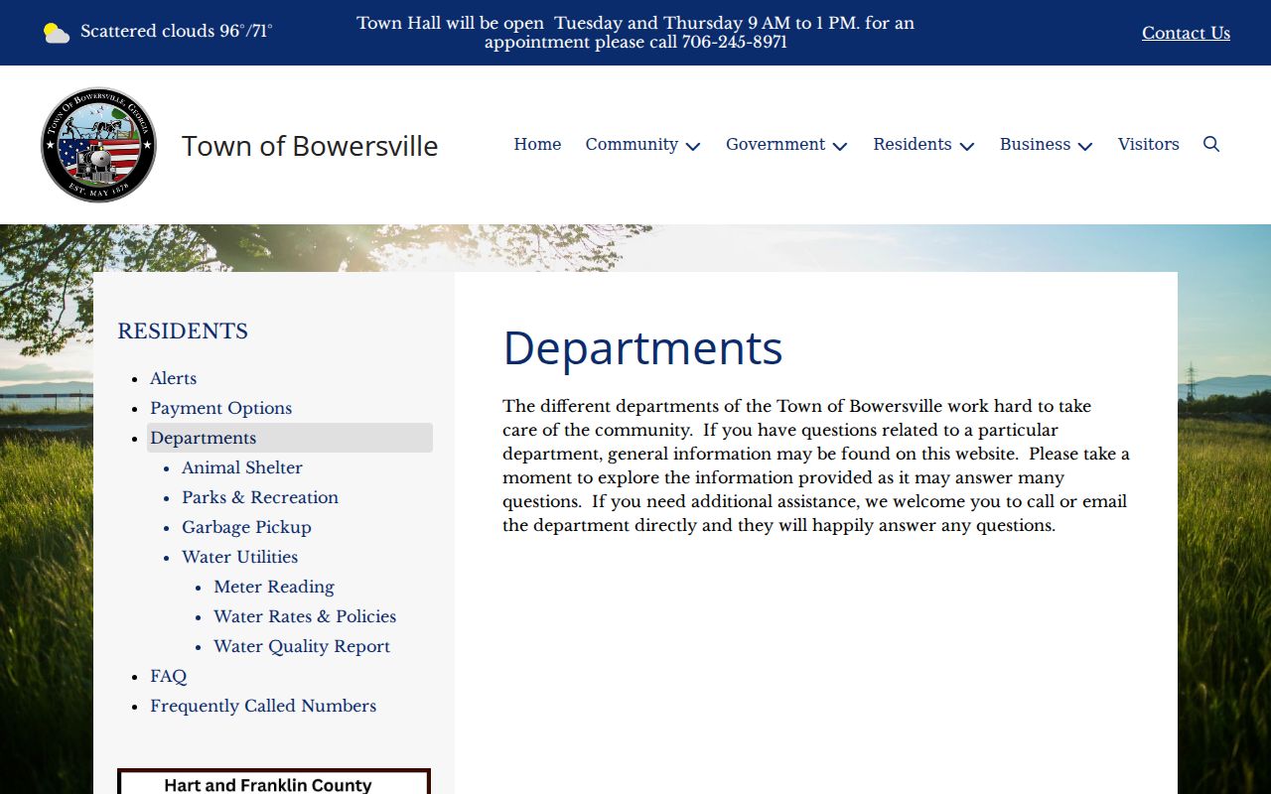Screen dimensions: 1271x794
Task: Expand the Residents menu chevron
Action: [967, 146]
